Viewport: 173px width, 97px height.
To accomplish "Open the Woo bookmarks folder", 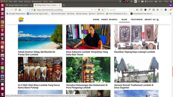I will tap(92, 14).
